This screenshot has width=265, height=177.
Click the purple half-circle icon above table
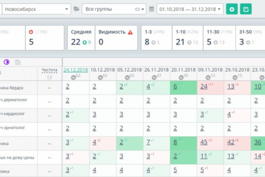click(x=7, y=62)
